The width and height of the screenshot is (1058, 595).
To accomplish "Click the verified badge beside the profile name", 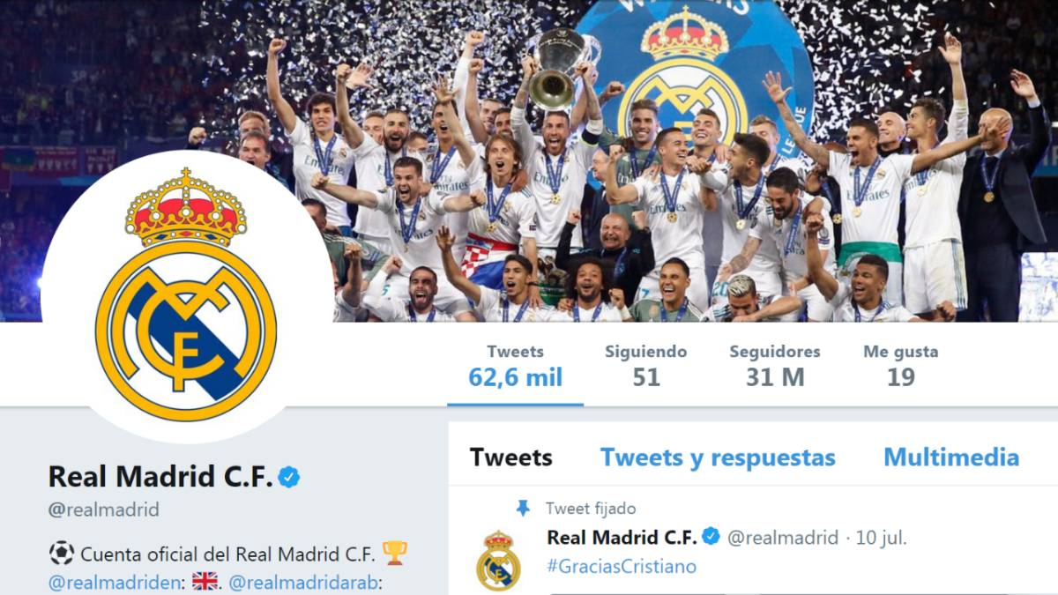I will click(x=289, y=477).
